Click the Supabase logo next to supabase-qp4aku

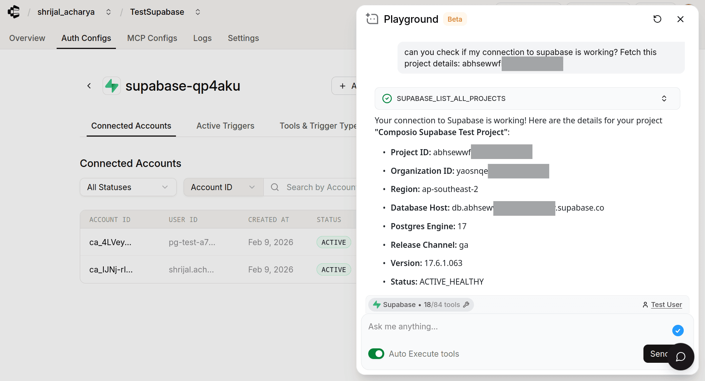pyautogui.click(x=112, y=86)
